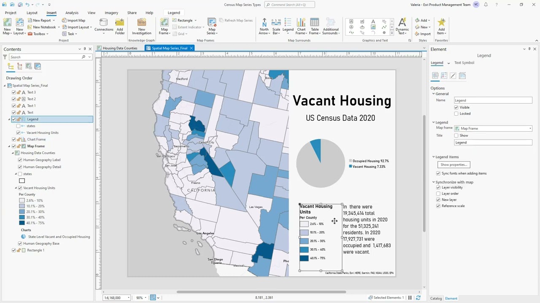Close the Spatial Map Series_Final tab
The image size is (540, 303).
point(191,48)
